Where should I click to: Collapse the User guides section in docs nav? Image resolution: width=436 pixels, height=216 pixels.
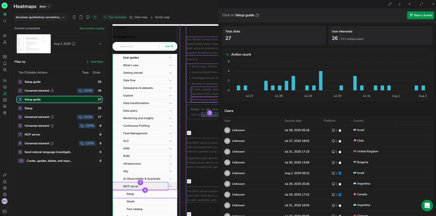170,58
